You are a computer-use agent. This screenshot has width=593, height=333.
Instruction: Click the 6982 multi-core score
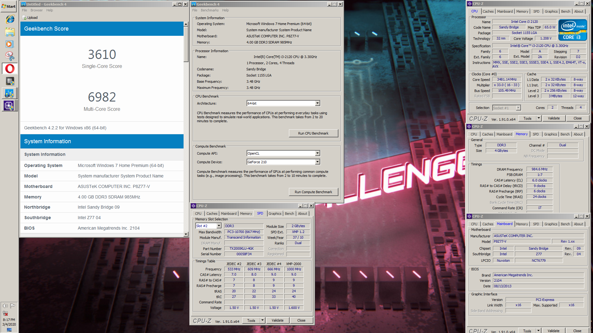102,97
